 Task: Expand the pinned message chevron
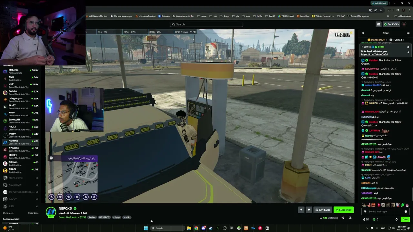pyautogui.click(x=408, y=52)
